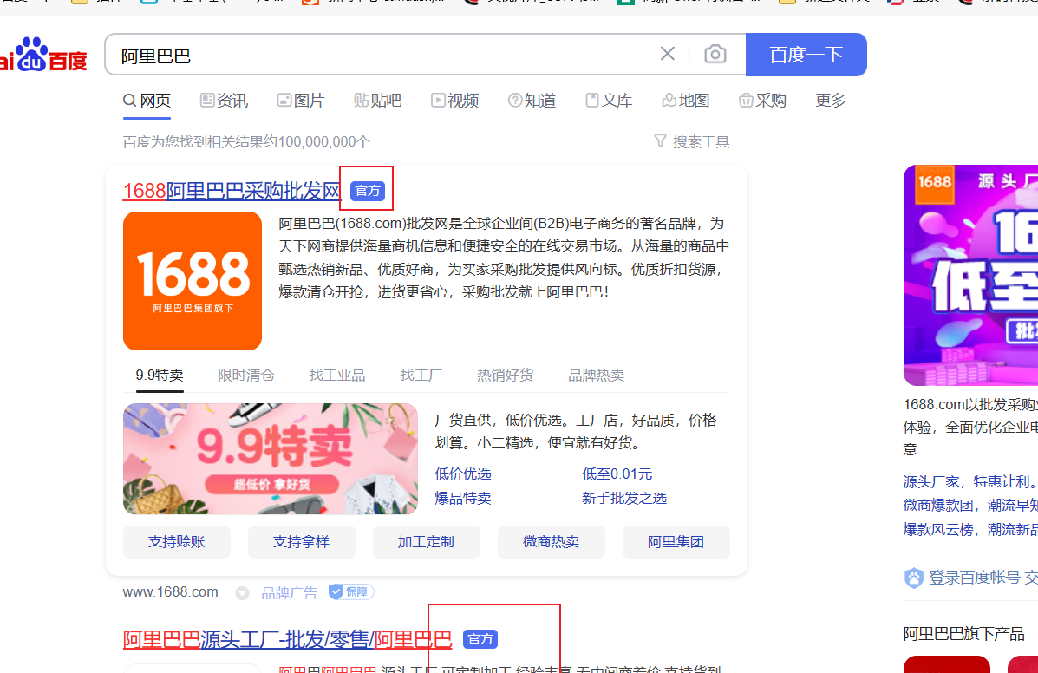The height and width of the screenshot is (673, 1038).
Task: Click the 9.9特卖 promotional banner image
Action: (271, 460)
